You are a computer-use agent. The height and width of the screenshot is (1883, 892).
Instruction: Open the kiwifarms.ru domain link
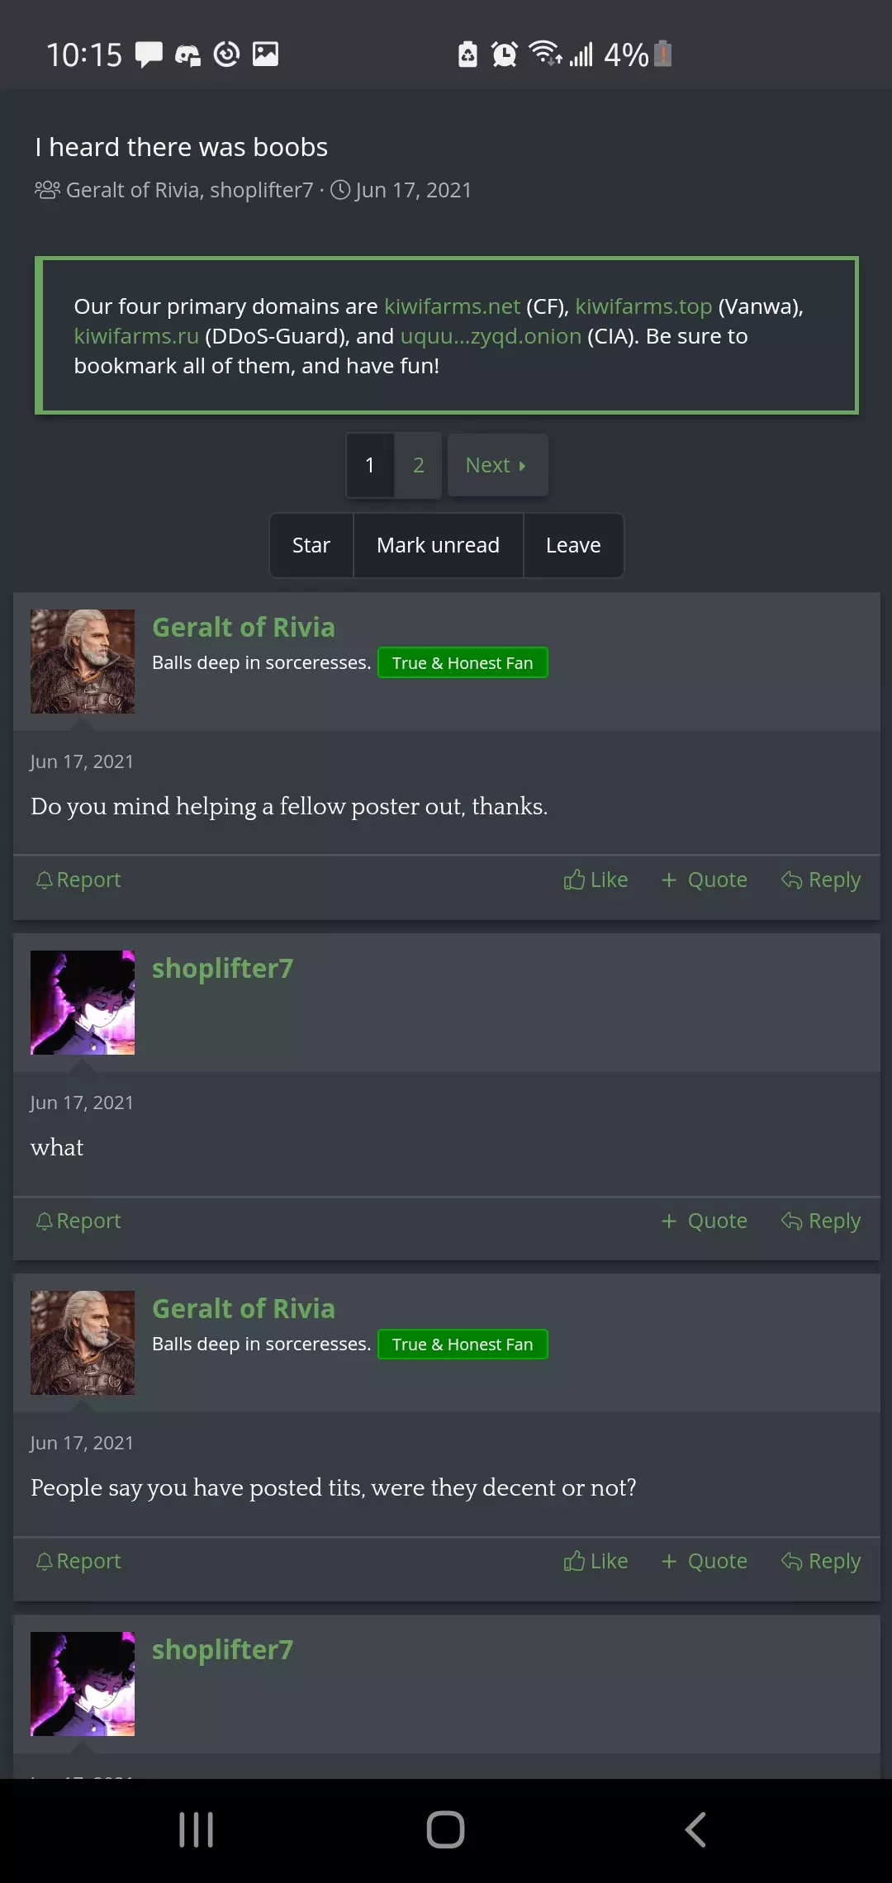tap(136, 336)
